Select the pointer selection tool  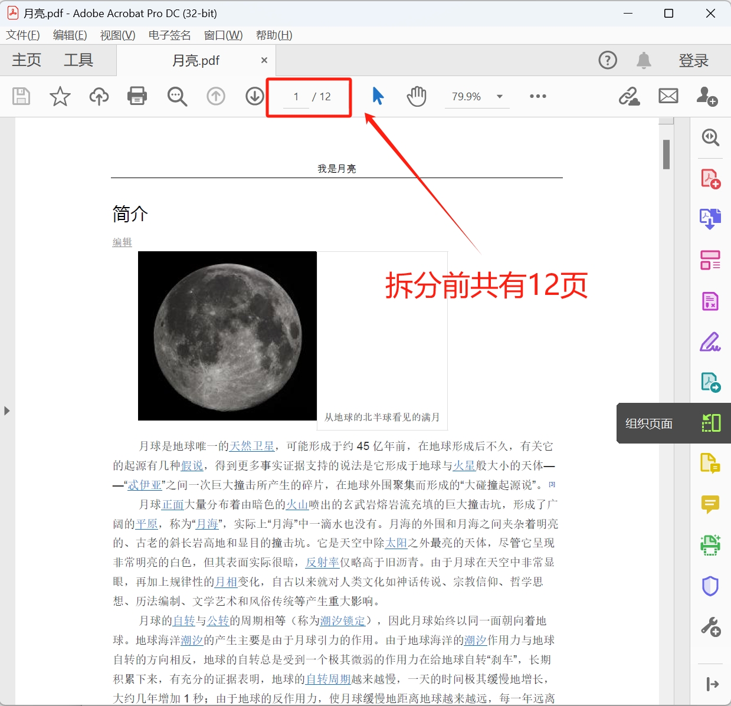(378, 96)
